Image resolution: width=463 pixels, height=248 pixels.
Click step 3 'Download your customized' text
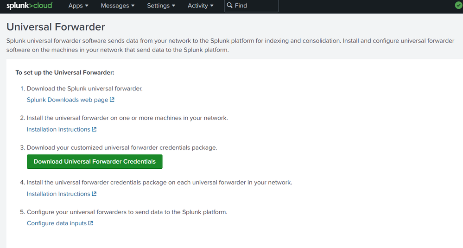coord(122,147)
